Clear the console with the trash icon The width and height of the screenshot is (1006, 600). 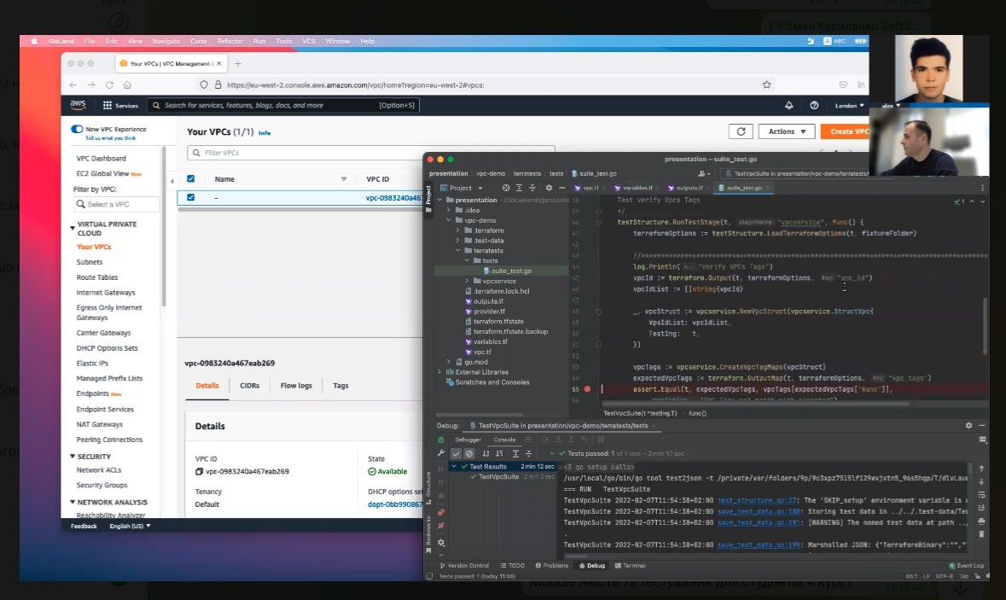pyautogui.click(x=981, y=534)
